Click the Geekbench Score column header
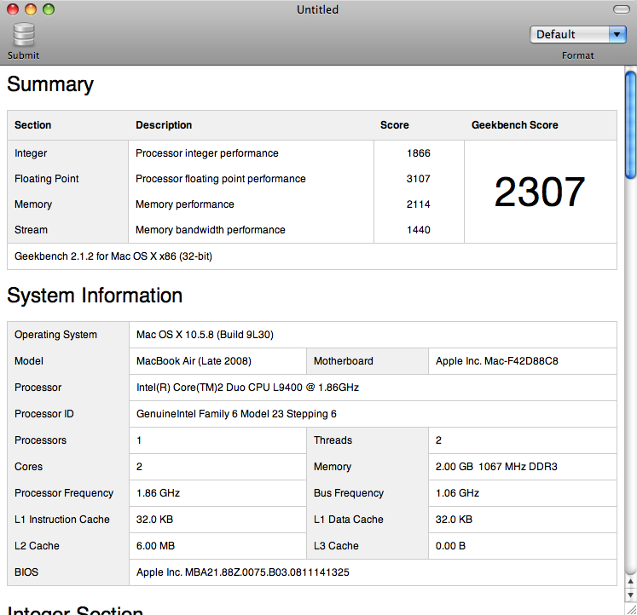Viewport: 637px width, 615px height. pos(515,125)
